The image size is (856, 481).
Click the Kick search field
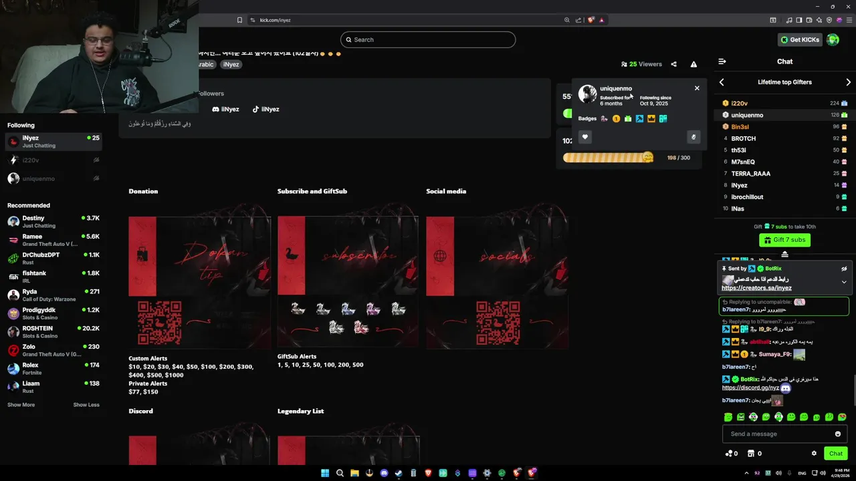pos(428,39)
